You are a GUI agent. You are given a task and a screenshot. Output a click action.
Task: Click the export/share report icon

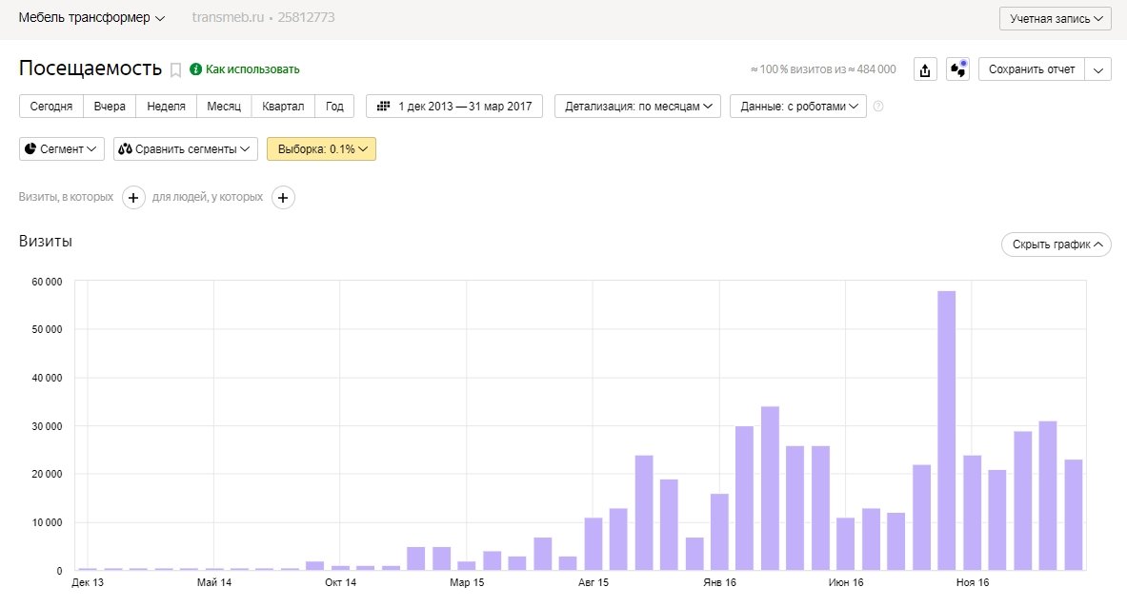[x=925, y=69]
